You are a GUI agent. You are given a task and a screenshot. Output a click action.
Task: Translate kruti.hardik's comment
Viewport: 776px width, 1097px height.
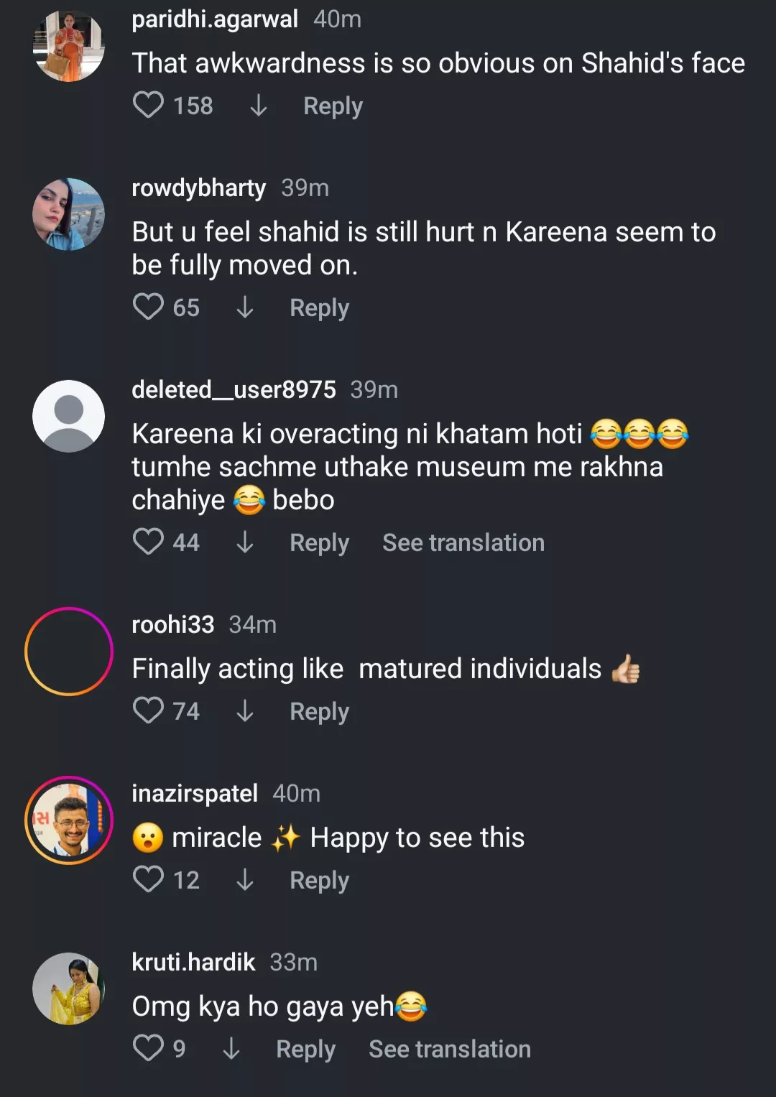[450, 1049]
